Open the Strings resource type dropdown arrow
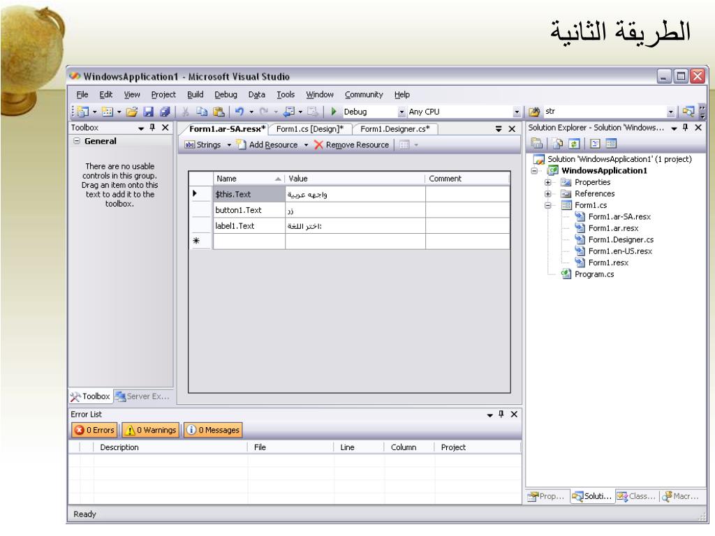The width and height of the screenshot is (715, 536). pos(229,145)
